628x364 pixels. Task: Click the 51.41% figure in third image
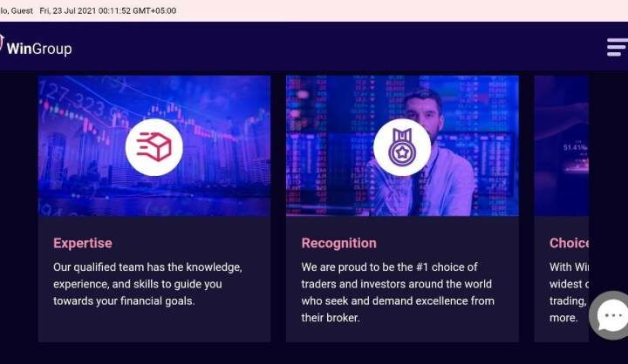point(575,148)
